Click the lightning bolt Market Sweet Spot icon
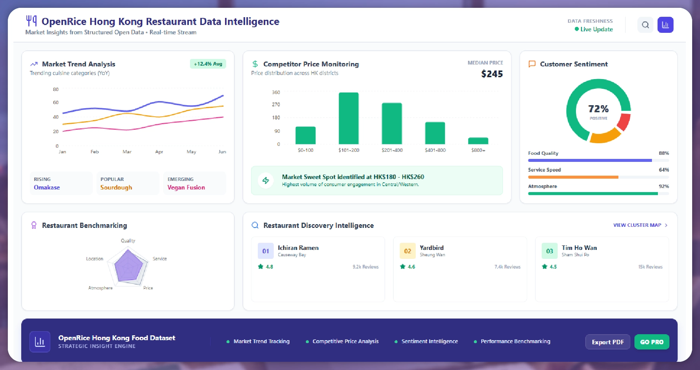 266,181
